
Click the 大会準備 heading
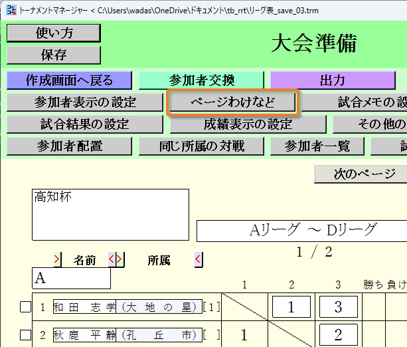314,43
